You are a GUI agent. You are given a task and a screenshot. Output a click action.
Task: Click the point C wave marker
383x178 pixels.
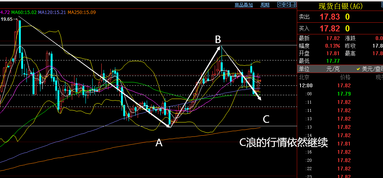[266, 119]
